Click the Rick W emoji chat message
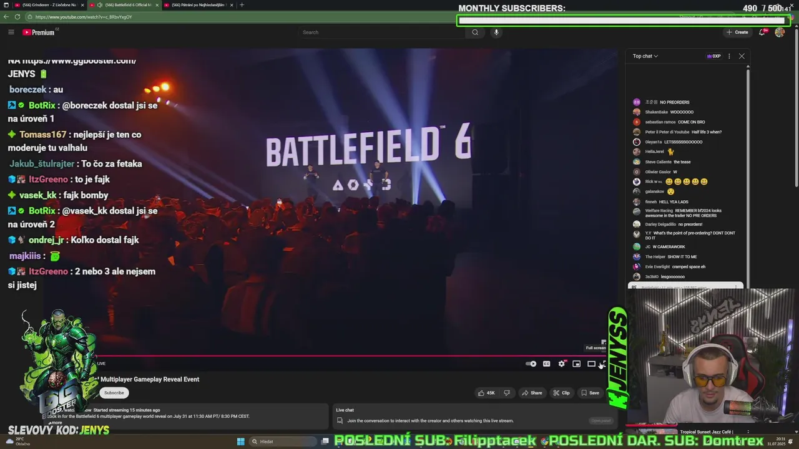Screen dimensions: 799x449 [687, 181]
